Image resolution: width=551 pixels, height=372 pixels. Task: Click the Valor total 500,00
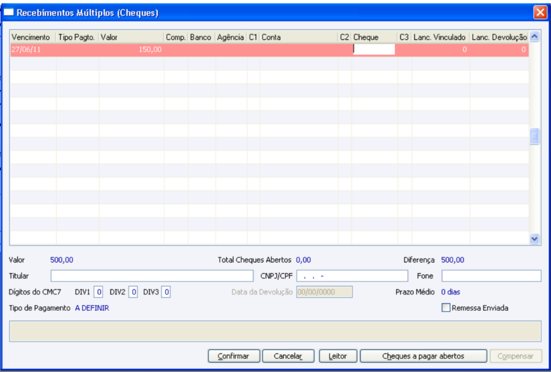pyautogui.click(x=62, y=260)
